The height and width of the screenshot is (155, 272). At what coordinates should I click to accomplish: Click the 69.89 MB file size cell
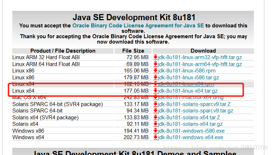(x=137, y=64)
